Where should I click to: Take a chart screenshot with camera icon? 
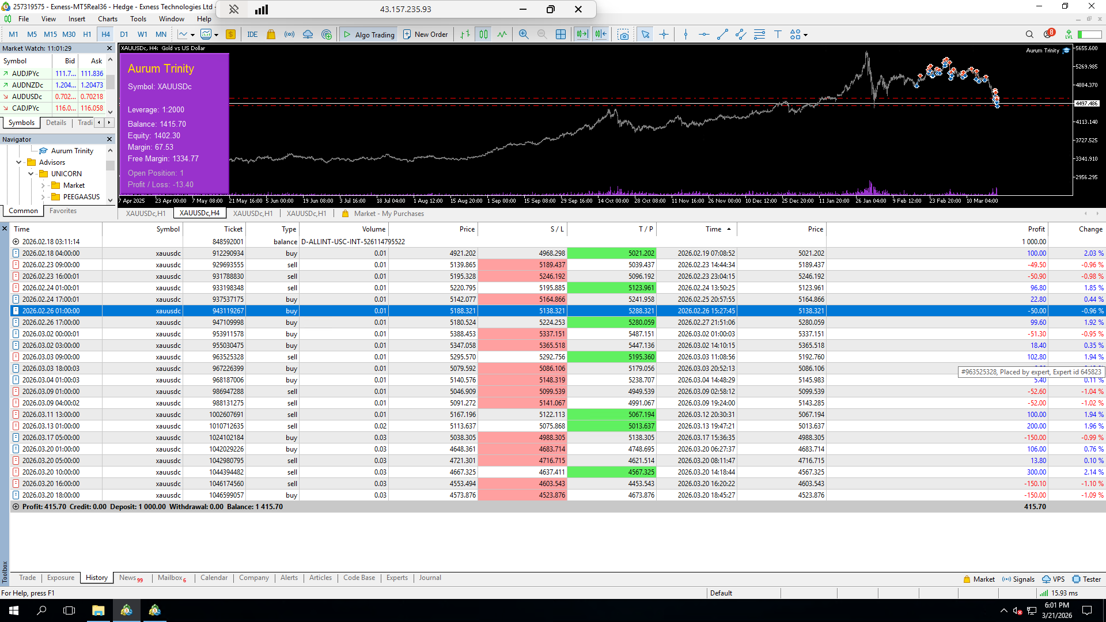point(623,35)
